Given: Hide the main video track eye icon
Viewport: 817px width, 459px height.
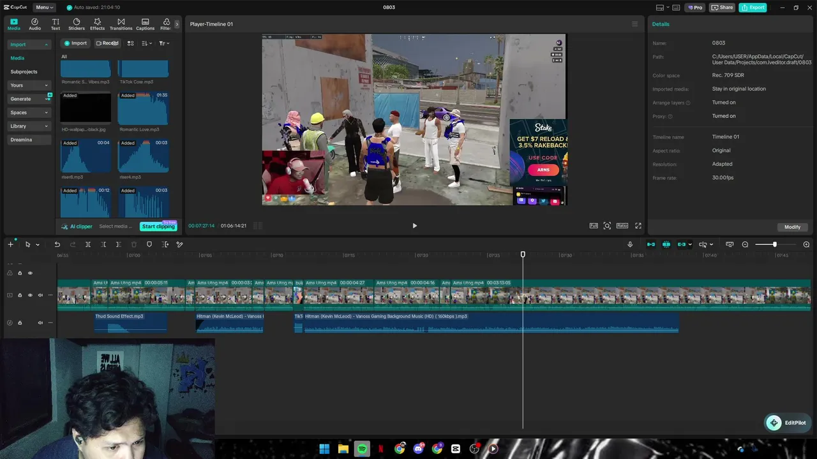Looking at the screenshot, I should (30, 295).
